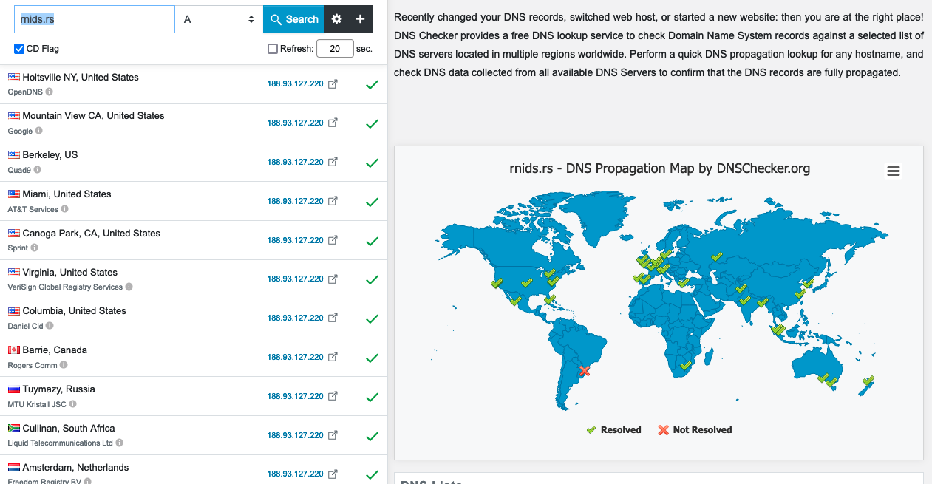Click the 'Berkeley, US' location name
The height and width of the screenshot is (484, 932).
click(x=50, y=154)
